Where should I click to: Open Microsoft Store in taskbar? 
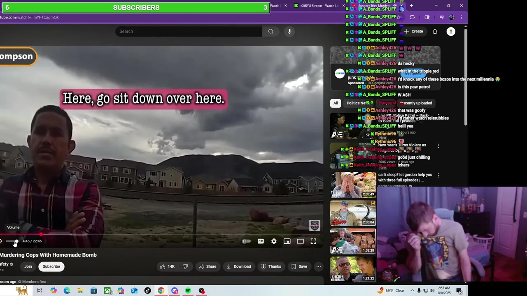click(x=93, y=291)
